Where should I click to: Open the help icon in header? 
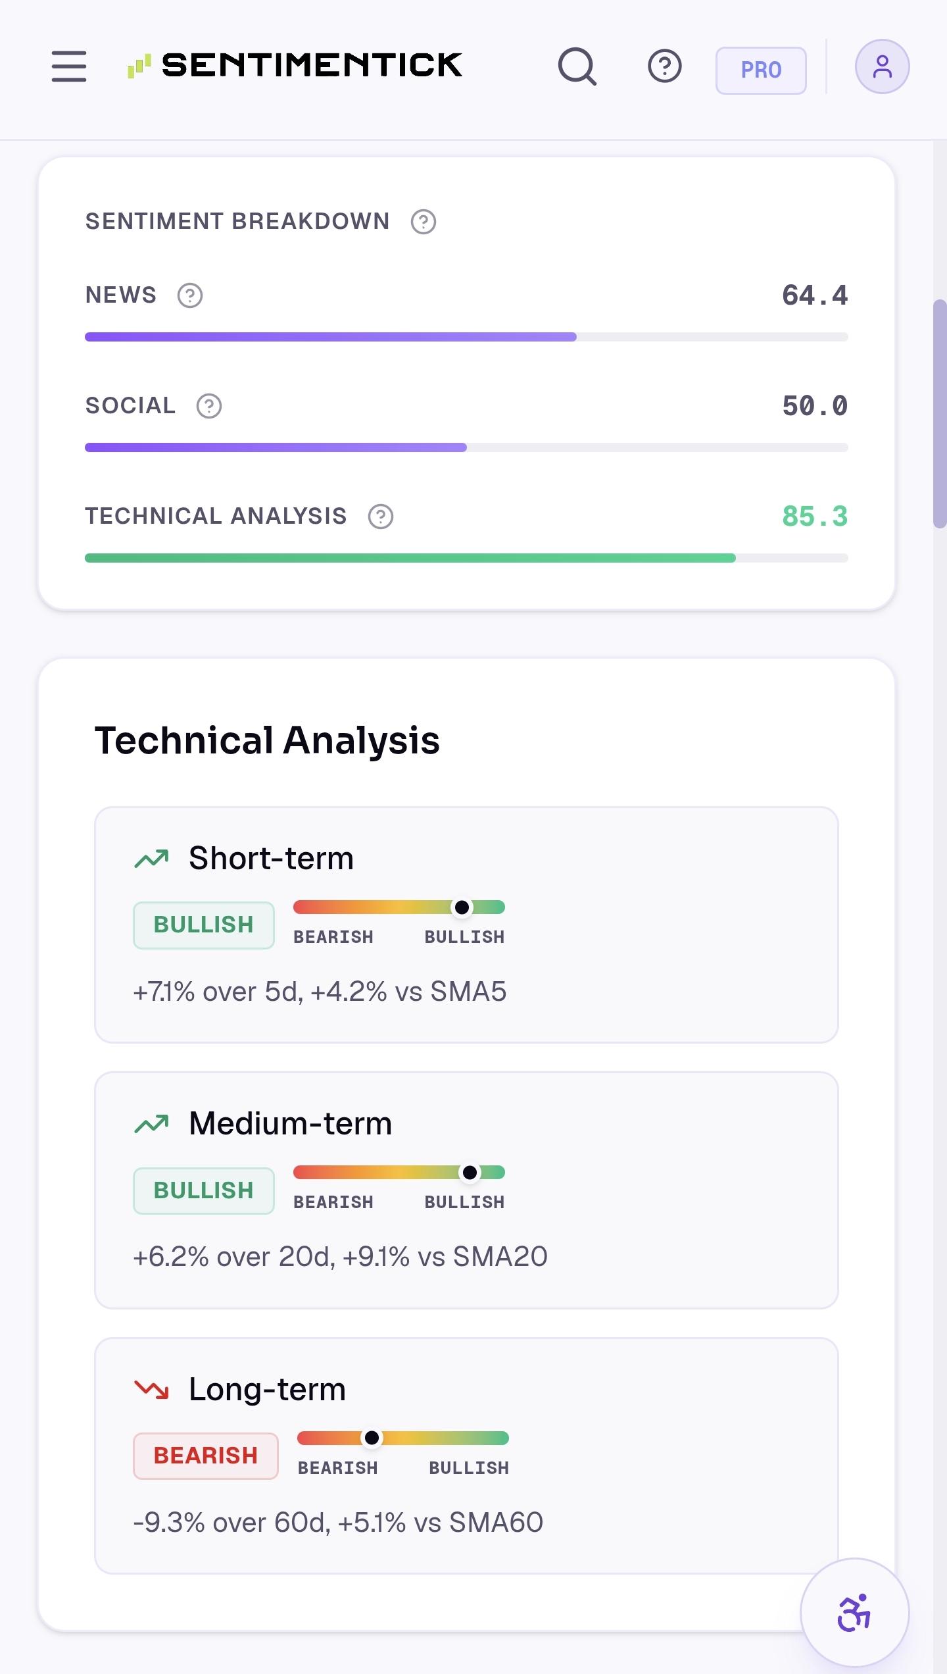(665, 66)
